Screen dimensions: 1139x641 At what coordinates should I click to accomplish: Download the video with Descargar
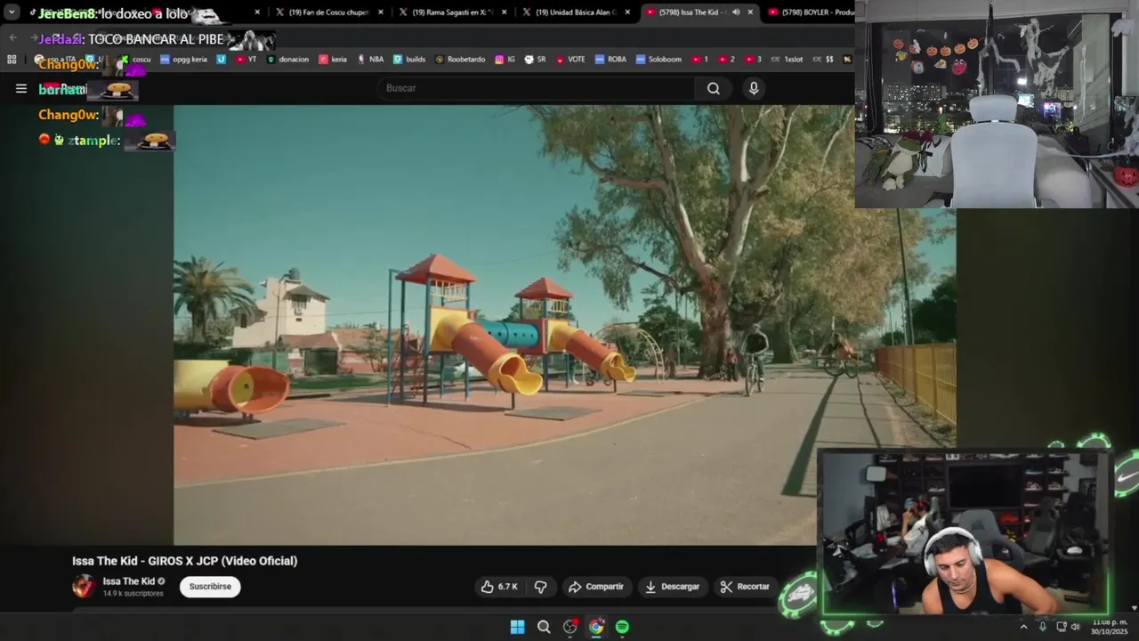coord(672,587)
